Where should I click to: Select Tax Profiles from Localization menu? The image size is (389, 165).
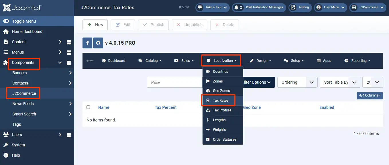(x=223, y=110)
